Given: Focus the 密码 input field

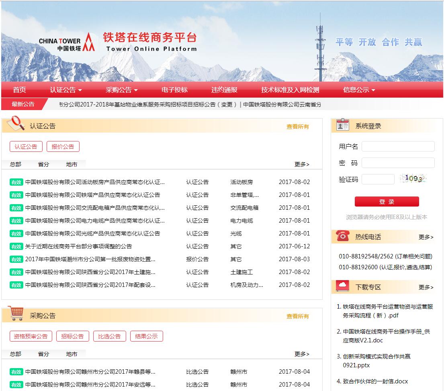Looking at the screenshot, I should pos(398,163).
